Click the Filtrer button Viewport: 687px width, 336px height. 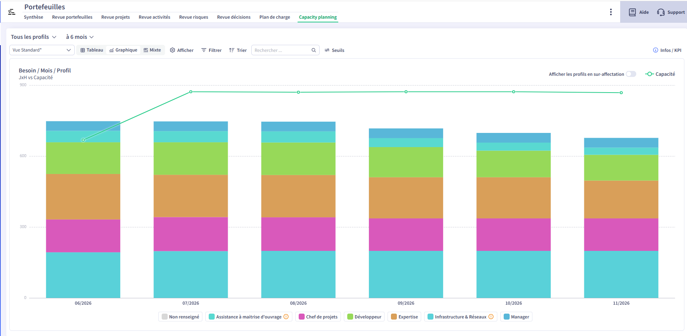211,50
